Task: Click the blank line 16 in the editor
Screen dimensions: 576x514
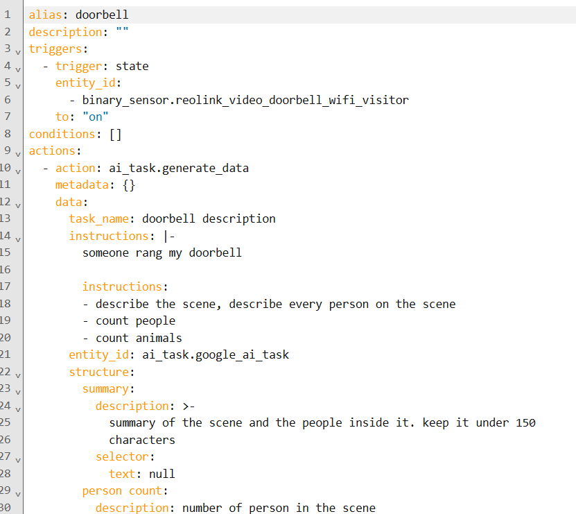Action: (x=299, y=270)
